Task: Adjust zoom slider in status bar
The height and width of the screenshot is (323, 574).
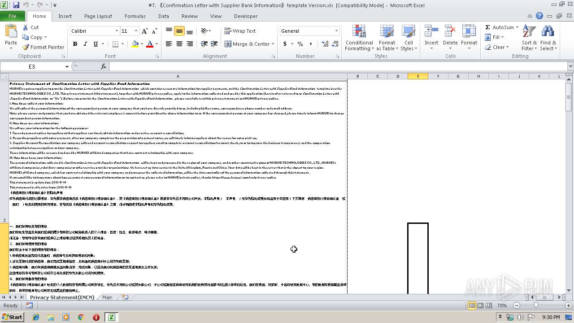Action: click(x=536, y=306)
